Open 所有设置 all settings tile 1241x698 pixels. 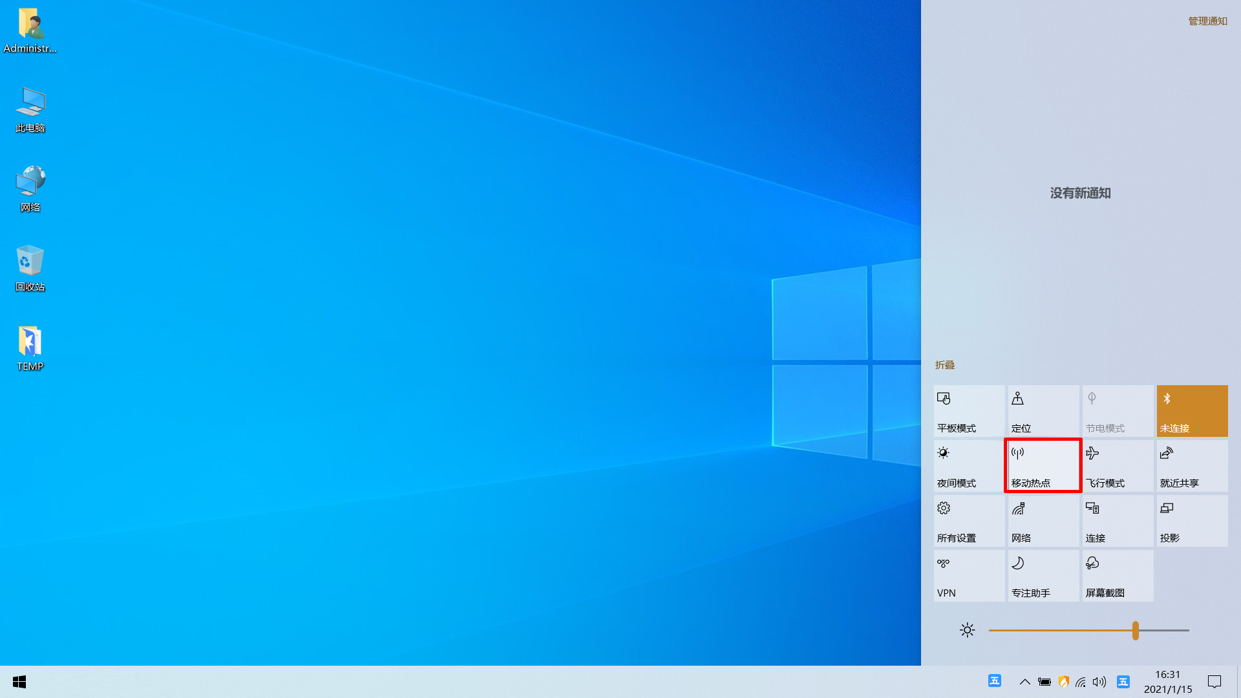968,520
